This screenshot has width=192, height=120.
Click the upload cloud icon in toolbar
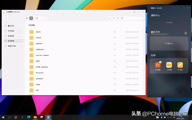point(109,18)
